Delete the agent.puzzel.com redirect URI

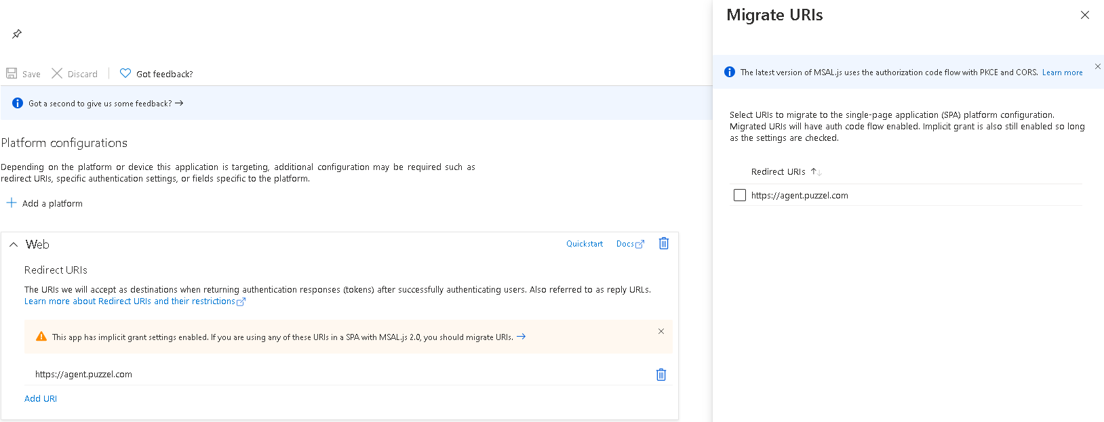[661, 375]
